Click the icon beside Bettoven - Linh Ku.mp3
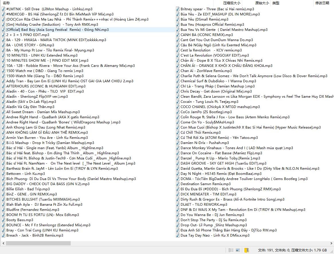 pos(3,174)
